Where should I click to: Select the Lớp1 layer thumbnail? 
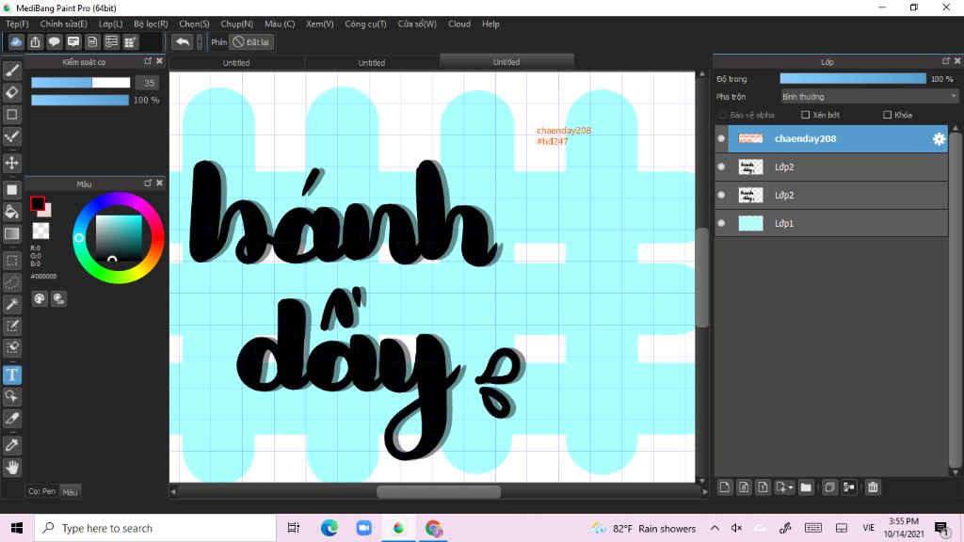[x=750, y=223]
